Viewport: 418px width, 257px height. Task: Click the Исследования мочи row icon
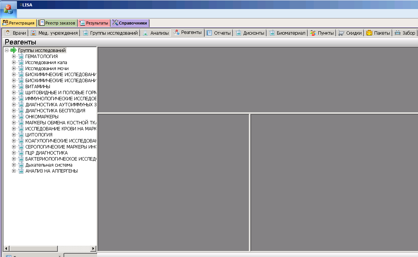21,68
